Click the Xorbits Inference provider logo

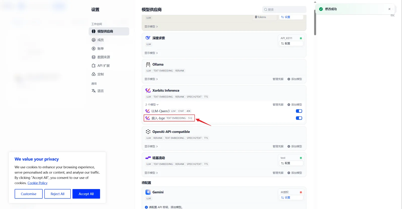(x=148, y=90)
